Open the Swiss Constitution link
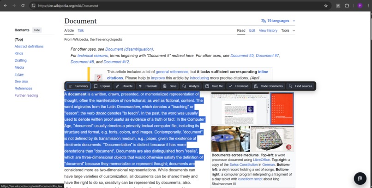 (243, 164)
